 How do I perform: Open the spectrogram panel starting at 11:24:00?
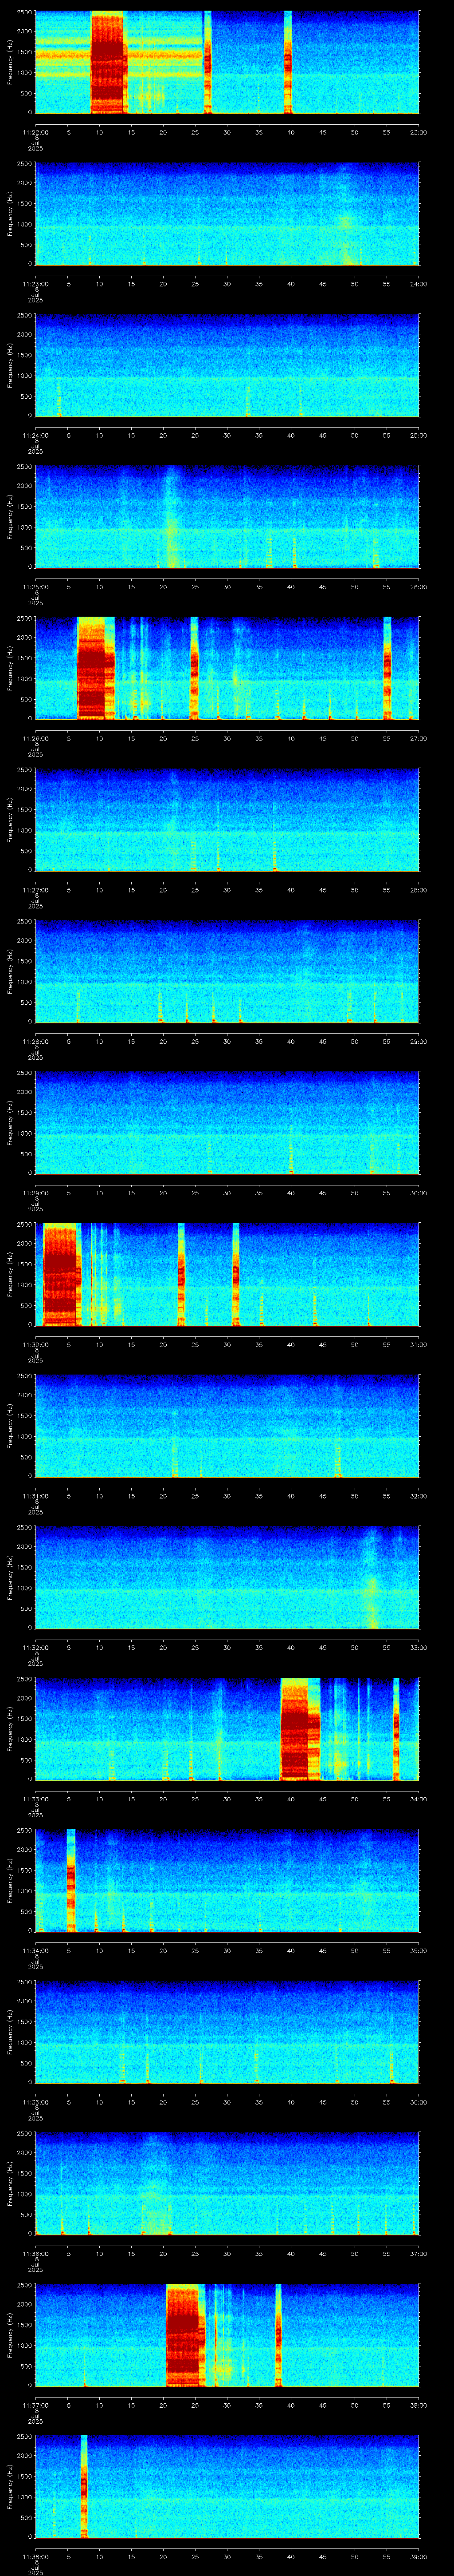pos(227,366)
